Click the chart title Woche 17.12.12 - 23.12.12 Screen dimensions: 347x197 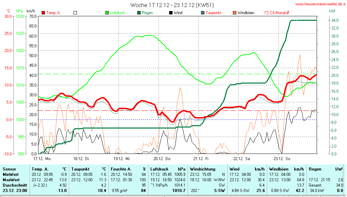(x=171, y=5)
